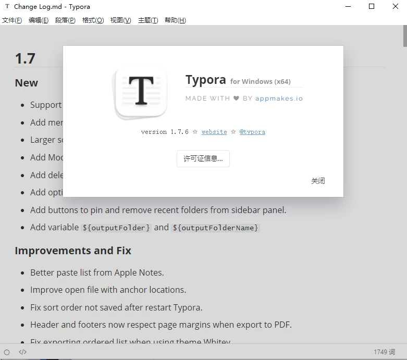Open the 文件(F) menu
The image size is (407, 360).
tap(12, 20)
